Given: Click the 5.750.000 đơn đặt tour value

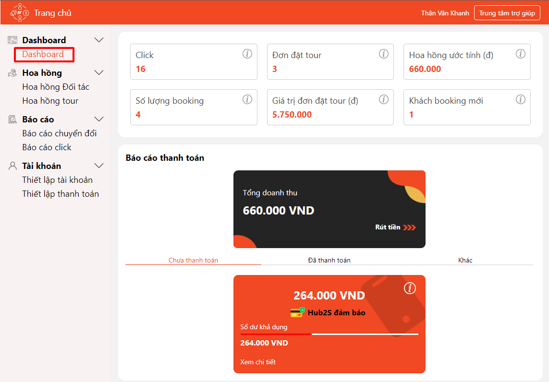Looking at the screenshot, I should [292, 114].
